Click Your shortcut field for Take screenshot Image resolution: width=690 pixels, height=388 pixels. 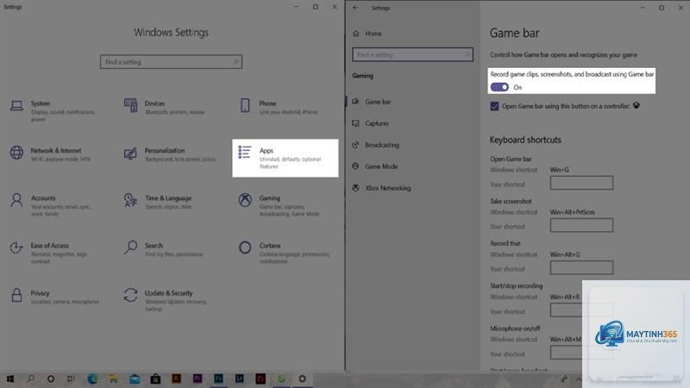[581, 225]
